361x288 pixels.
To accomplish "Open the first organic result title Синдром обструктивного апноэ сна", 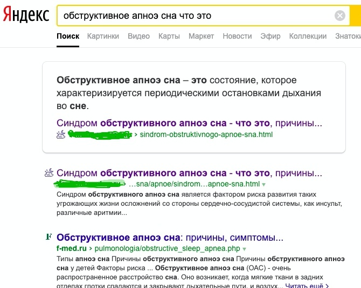I will [189, 173].
